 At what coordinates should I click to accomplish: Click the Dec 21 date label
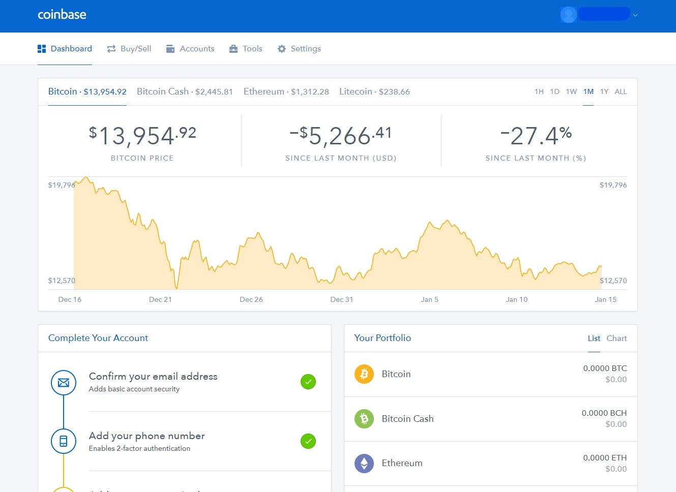(160, 299)
